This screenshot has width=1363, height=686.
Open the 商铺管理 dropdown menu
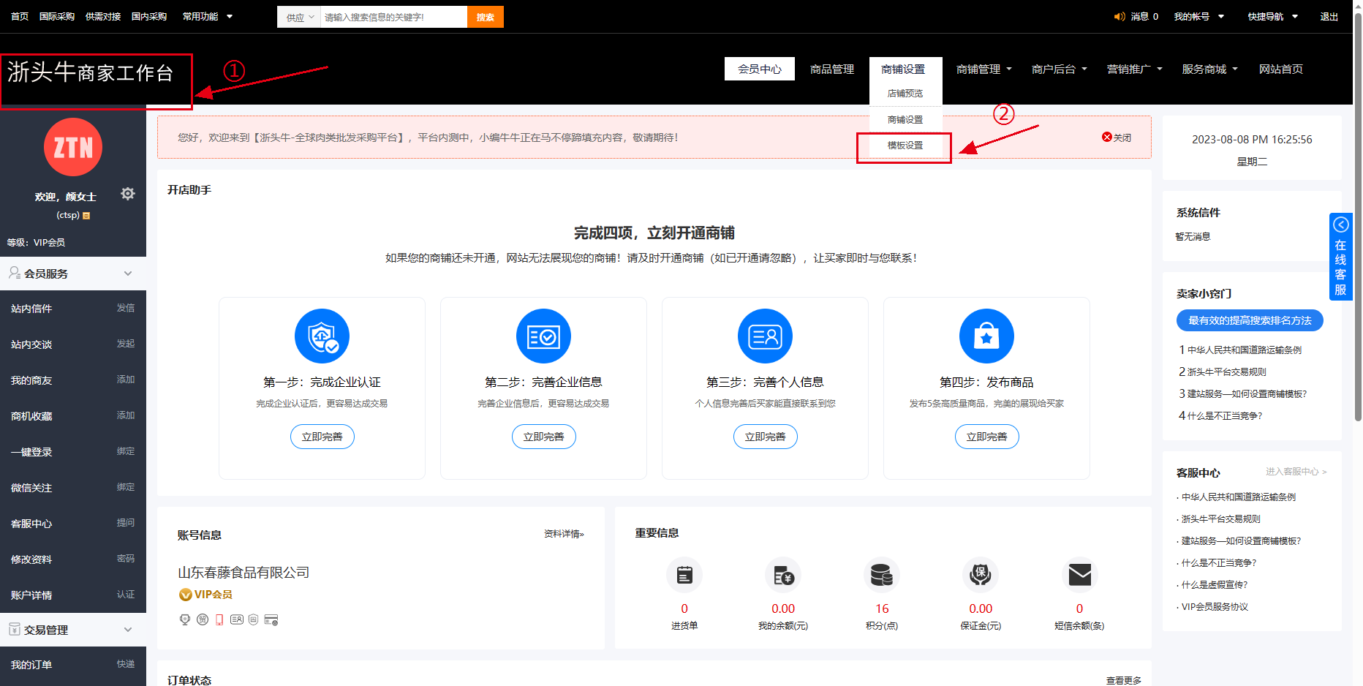point(984,69)
